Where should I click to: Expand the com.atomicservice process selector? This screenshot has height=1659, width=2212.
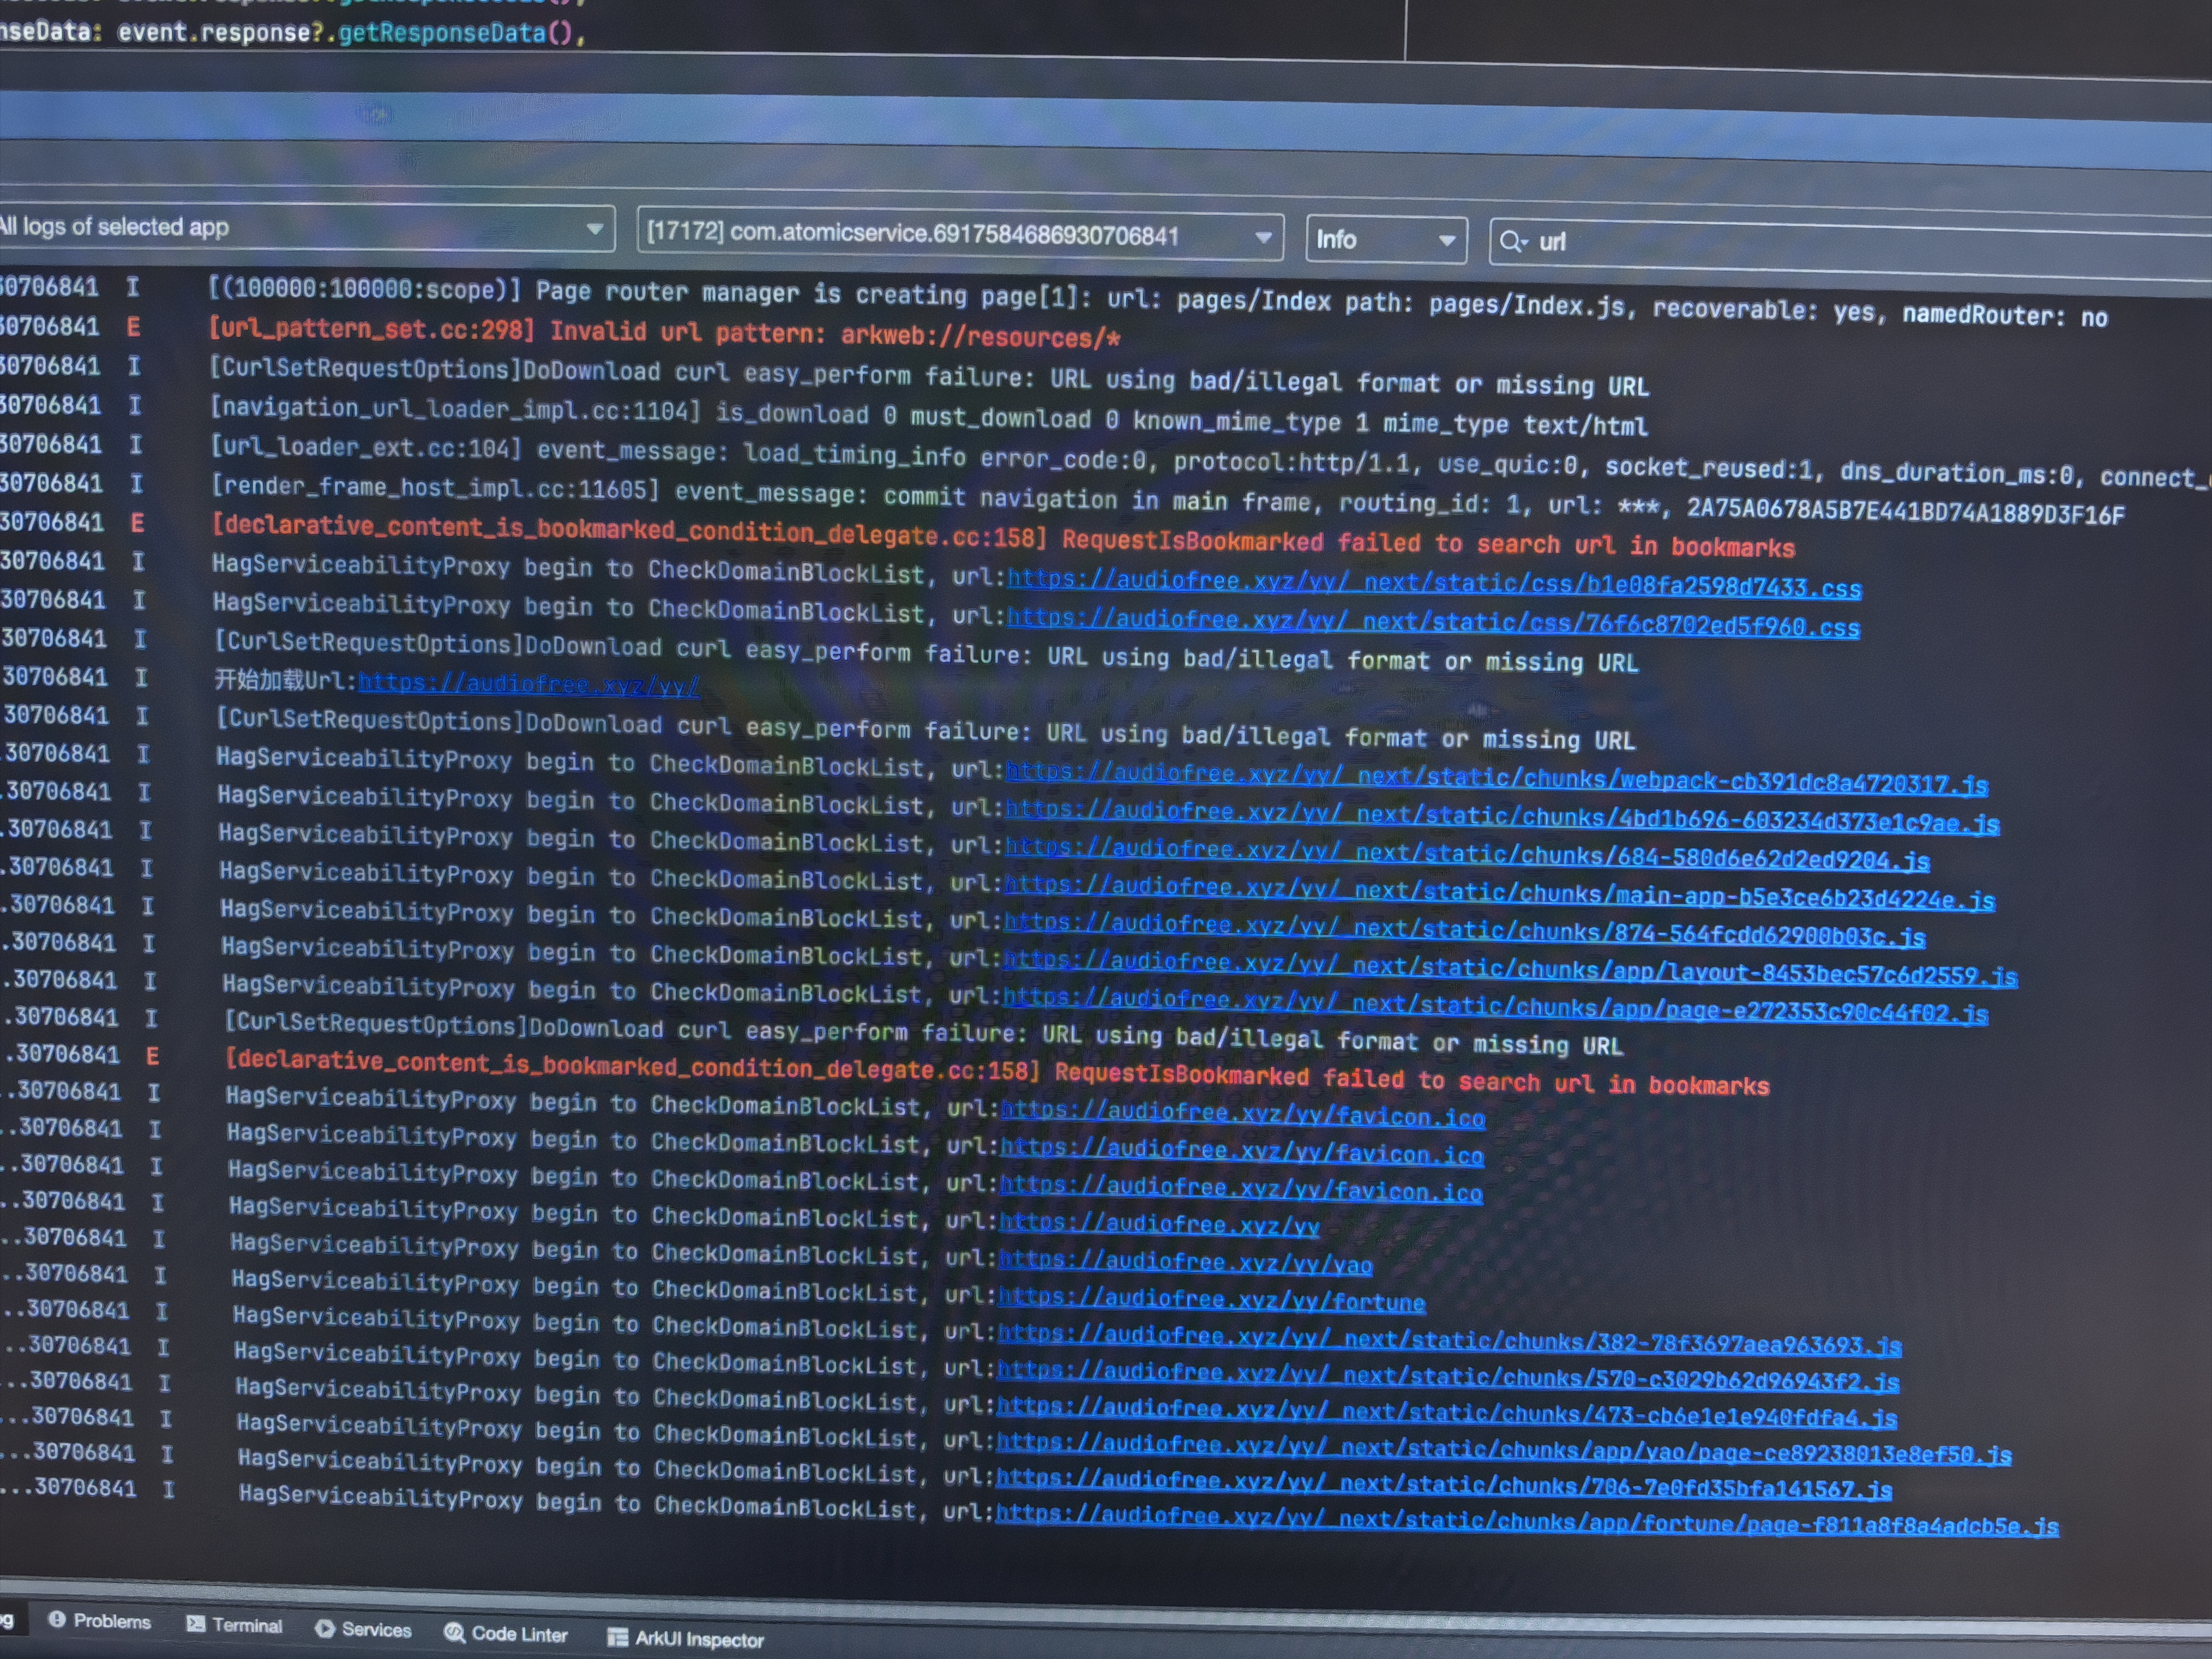[x=1263, y=237]
